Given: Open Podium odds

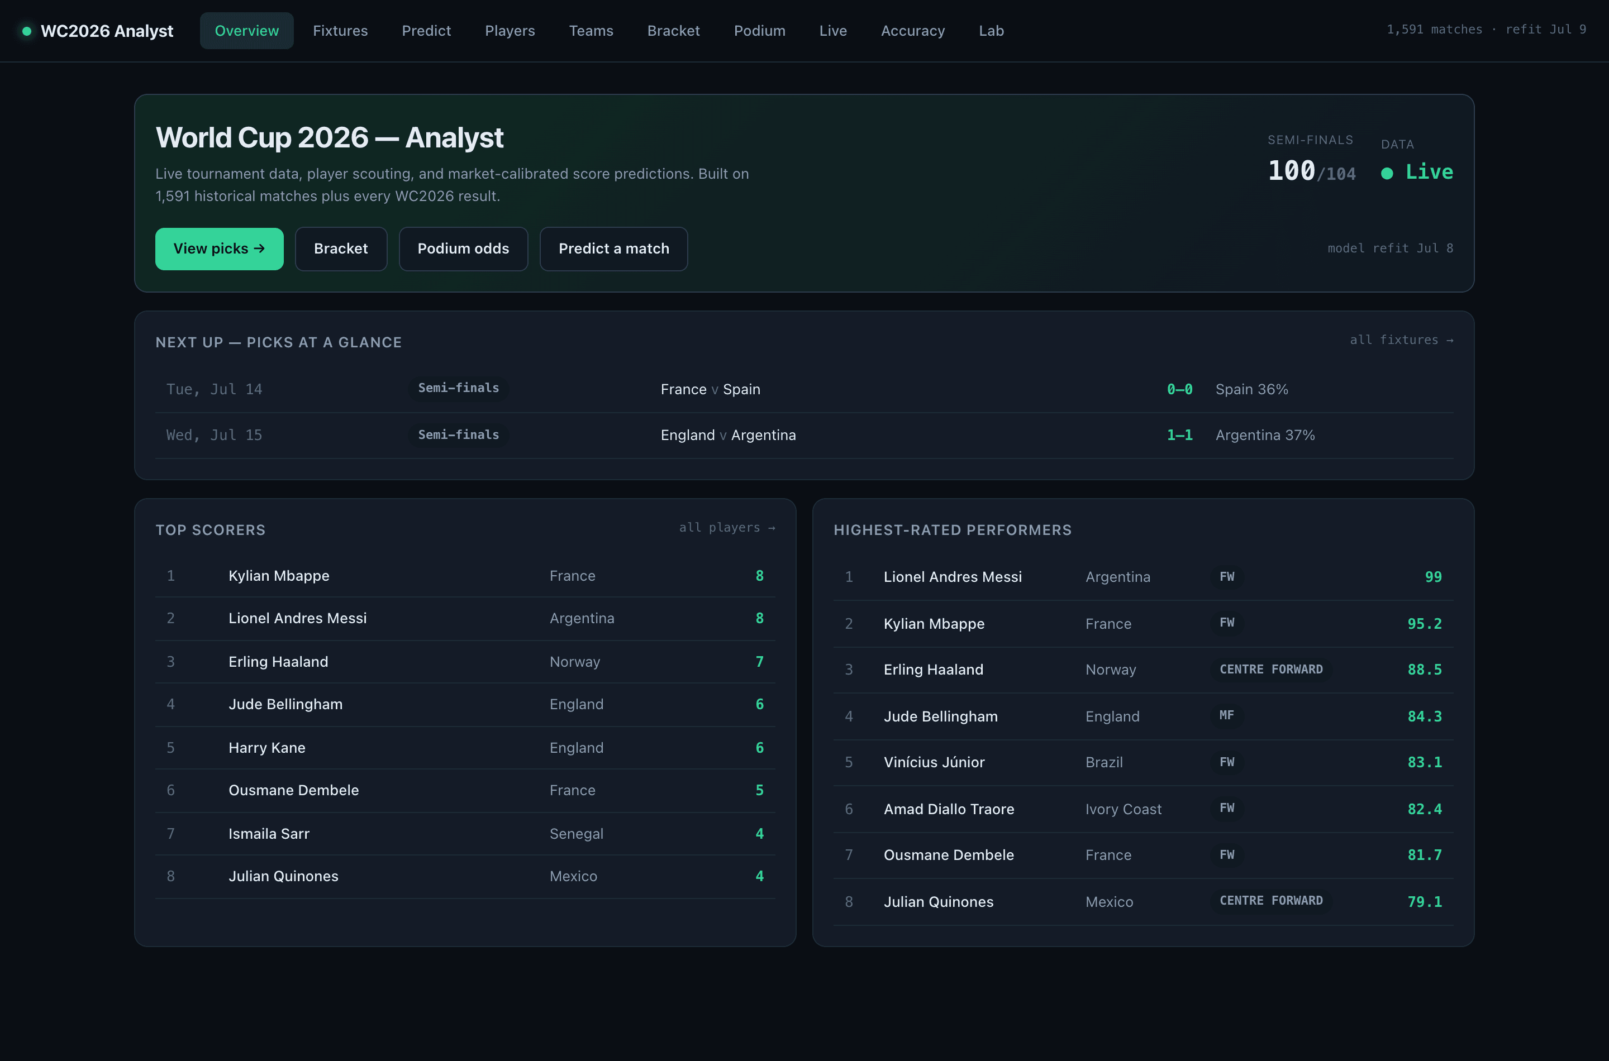Looking at the screenshot, I should click(x=463, y=248).
